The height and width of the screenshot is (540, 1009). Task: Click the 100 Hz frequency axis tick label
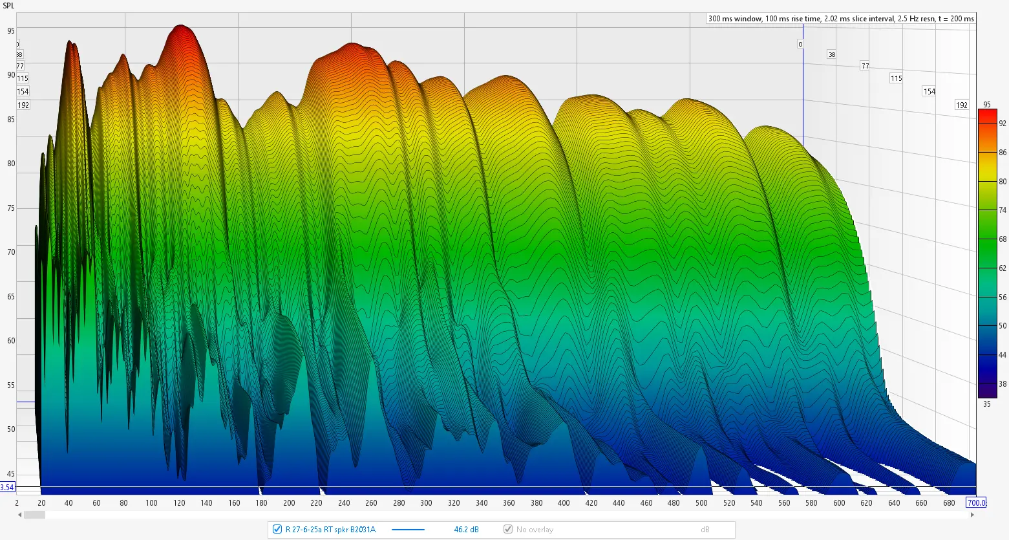coord(151,502)
